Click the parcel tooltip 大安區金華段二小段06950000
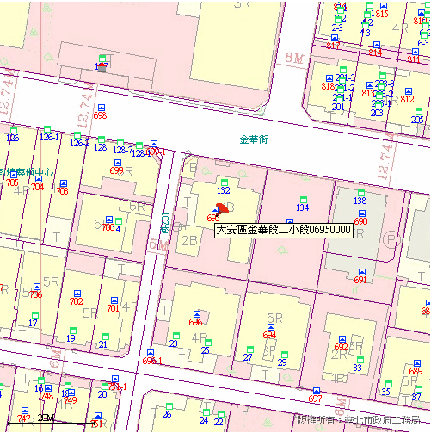Screen dimensions: 431x433 (x=284, y=230)
